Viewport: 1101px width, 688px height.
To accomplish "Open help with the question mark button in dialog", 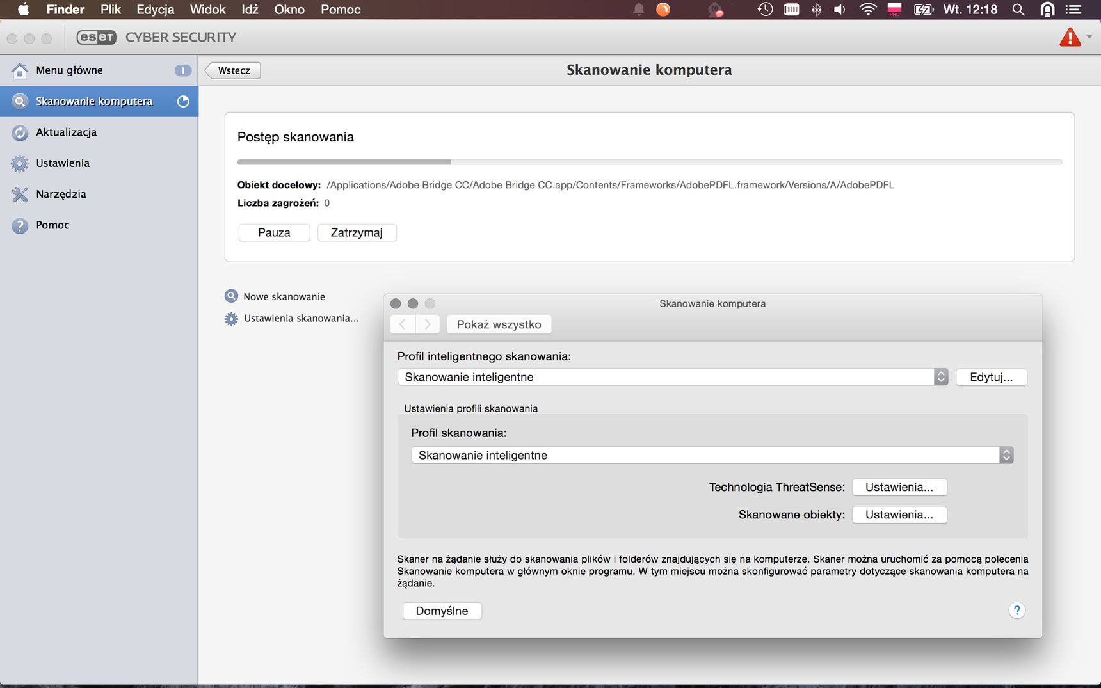I will click(x=1017, y=611).
